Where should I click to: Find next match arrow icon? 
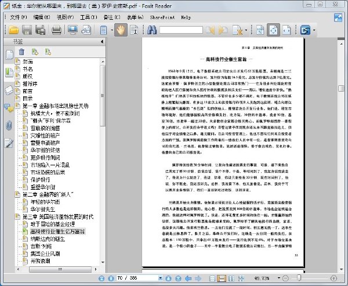click(x=223, y=30)
